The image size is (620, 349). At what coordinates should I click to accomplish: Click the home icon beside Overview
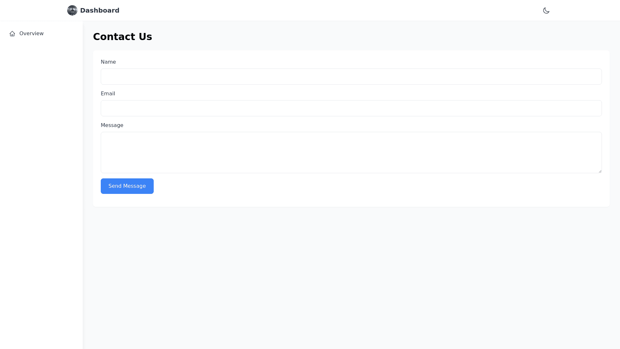coord(12,34)
